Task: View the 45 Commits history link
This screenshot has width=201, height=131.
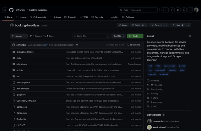Action: [x=133, y=45]
